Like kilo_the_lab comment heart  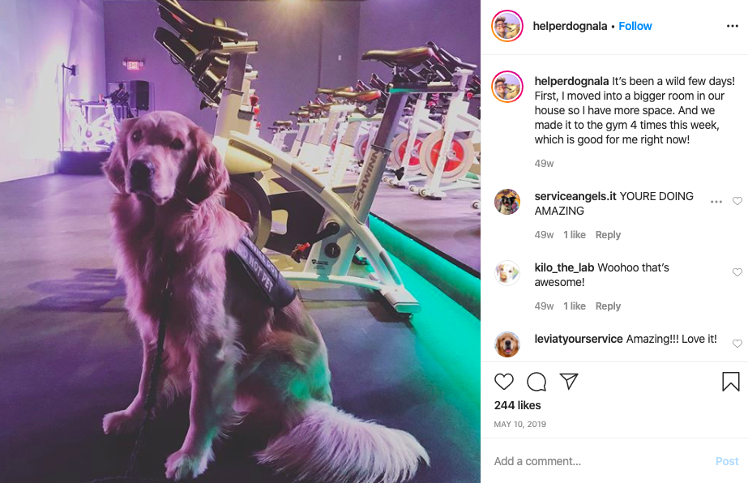pyautogui.click(x=737, y=272)
